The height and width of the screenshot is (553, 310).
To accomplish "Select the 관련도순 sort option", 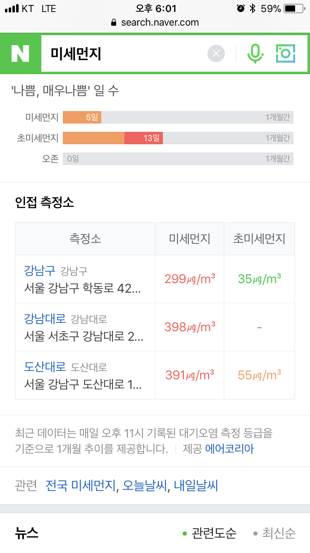I will (210, 533).
